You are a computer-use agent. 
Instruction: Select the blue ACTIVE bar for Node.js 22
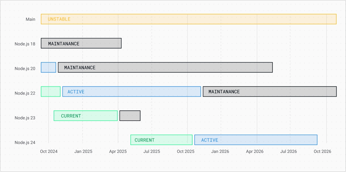[132, 92]
